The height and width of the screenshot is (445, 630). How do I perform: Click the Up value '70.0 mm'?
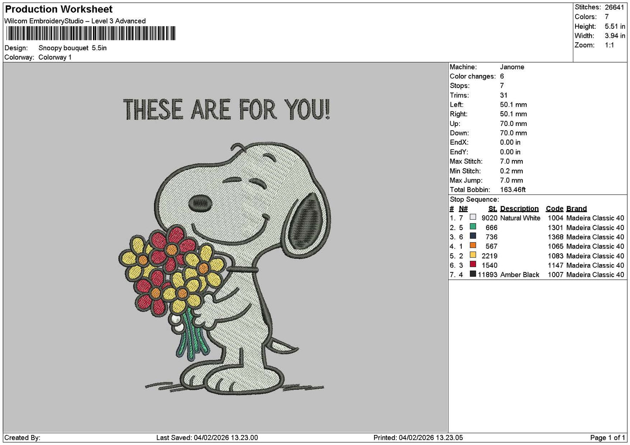pyautogui.click(x=513, y=124)
